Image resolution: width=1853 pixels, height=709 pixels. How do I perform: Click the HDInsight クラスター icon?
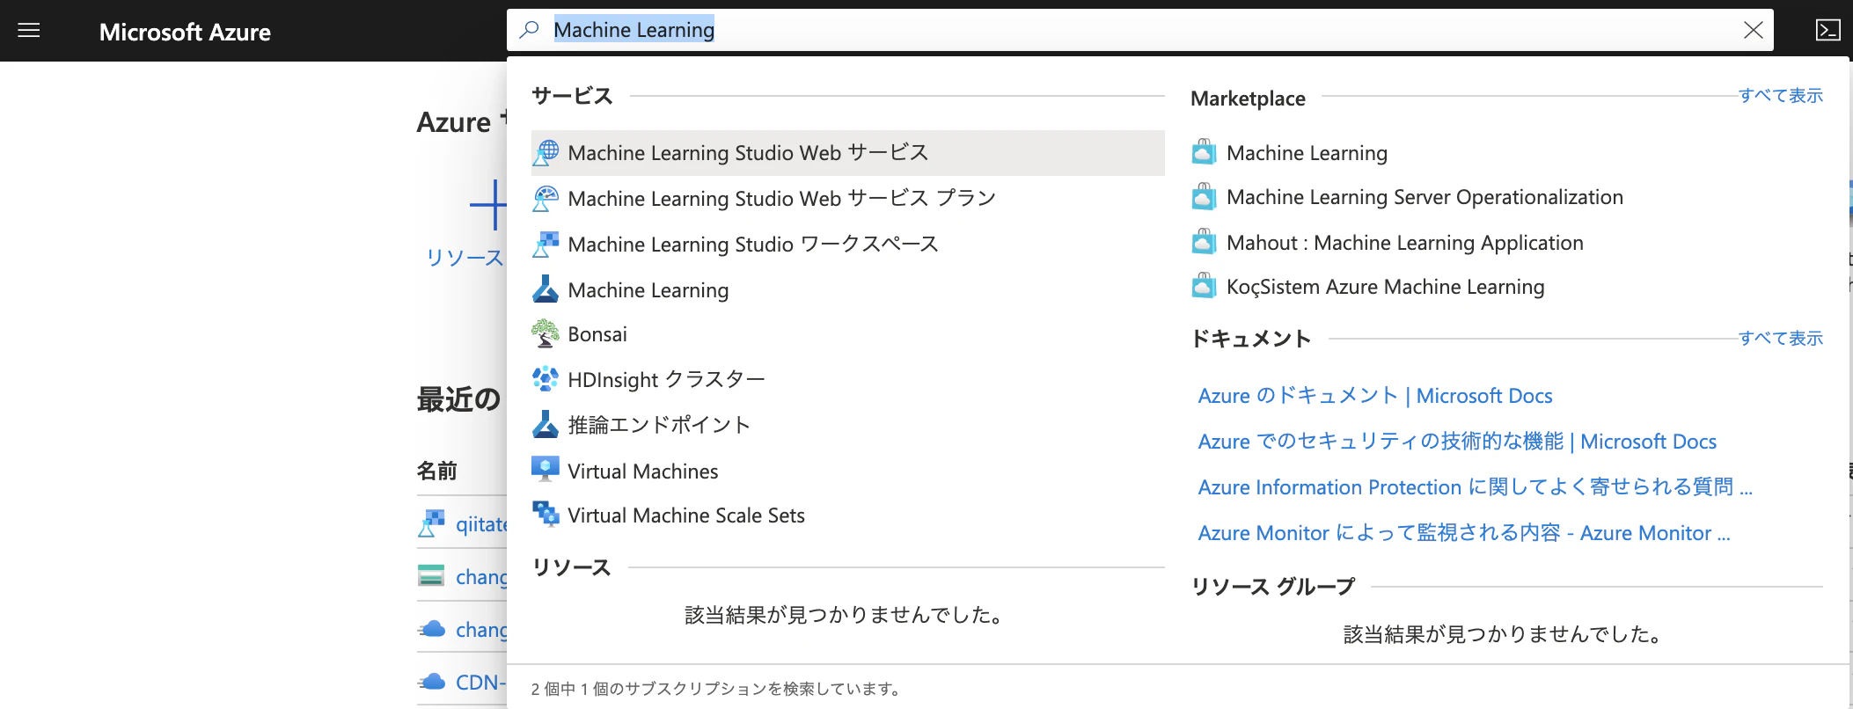[x=546, y=379]
